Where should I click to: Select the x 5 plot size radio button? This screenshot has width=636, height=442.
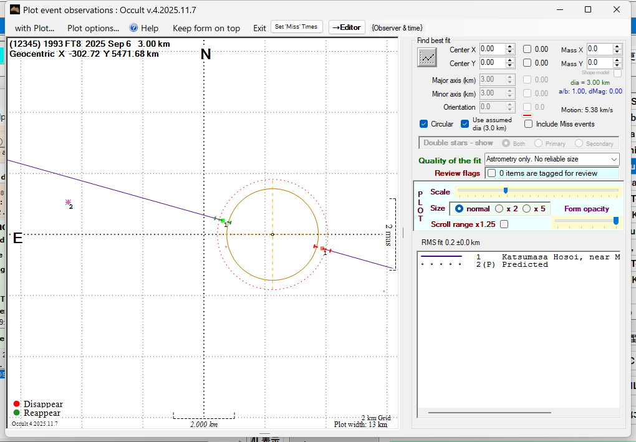click(x=526, y=209)
